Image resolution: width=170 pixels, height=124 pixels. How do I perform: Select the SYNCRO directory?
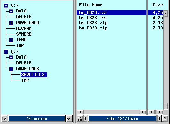[24, 34]
